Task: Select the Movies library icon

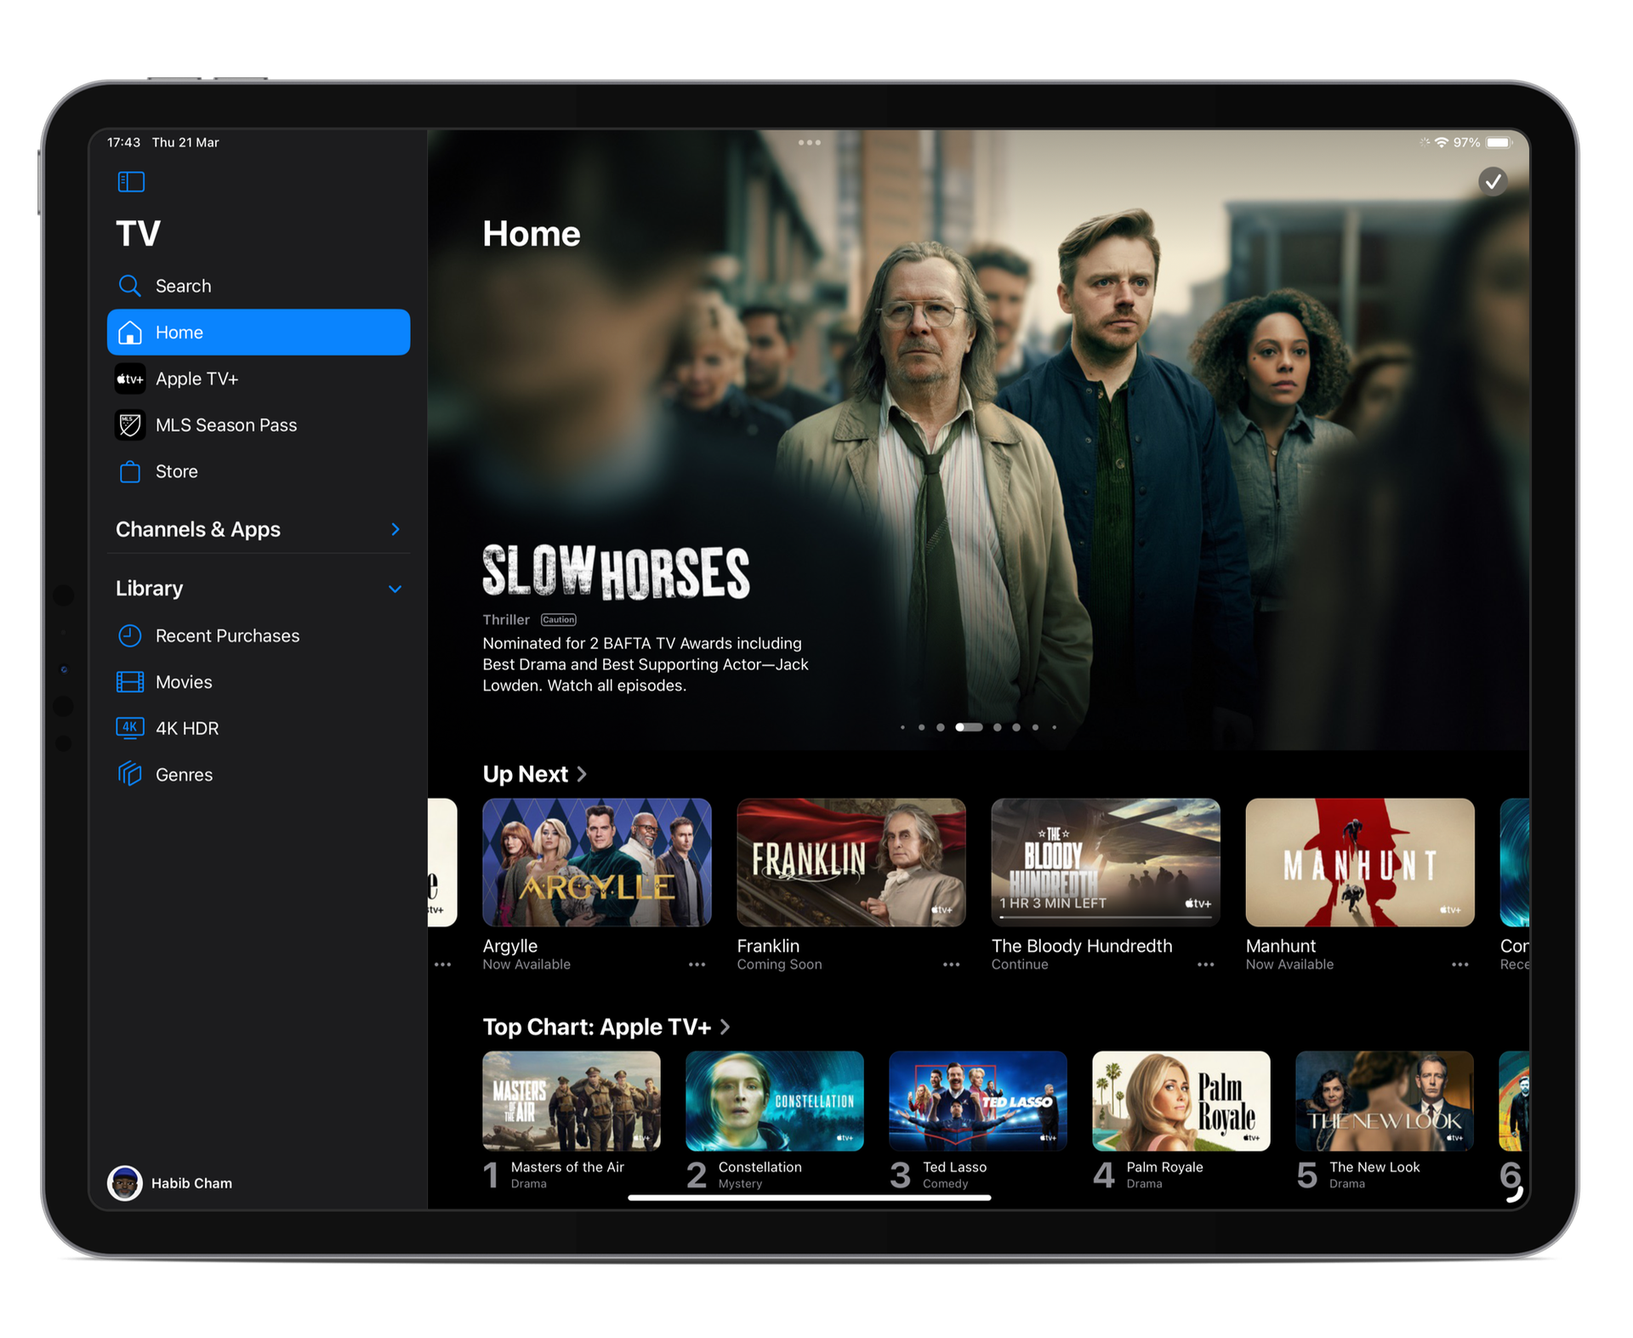Action: pyautogui.click(x=129, y=681)
